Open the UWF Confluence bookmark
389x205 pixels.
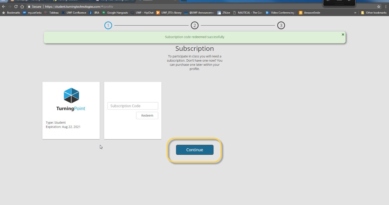pyautogui.click(x=74, y=13)
